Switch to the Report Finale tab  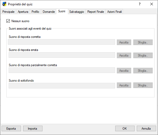click(96, 12)
